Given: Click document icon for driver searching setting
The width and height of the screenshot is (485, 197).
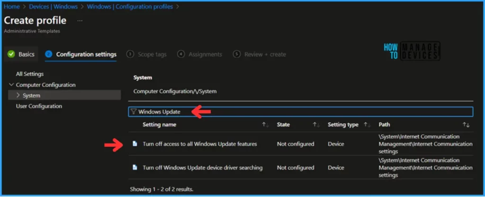Looking at the screenshot, I should coord(135,167).
